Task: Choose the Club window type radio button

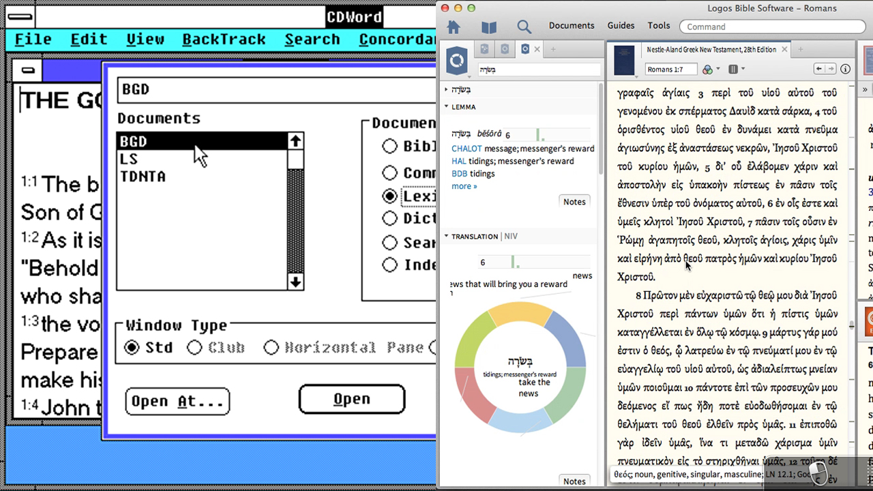Action: click(195, 348)
